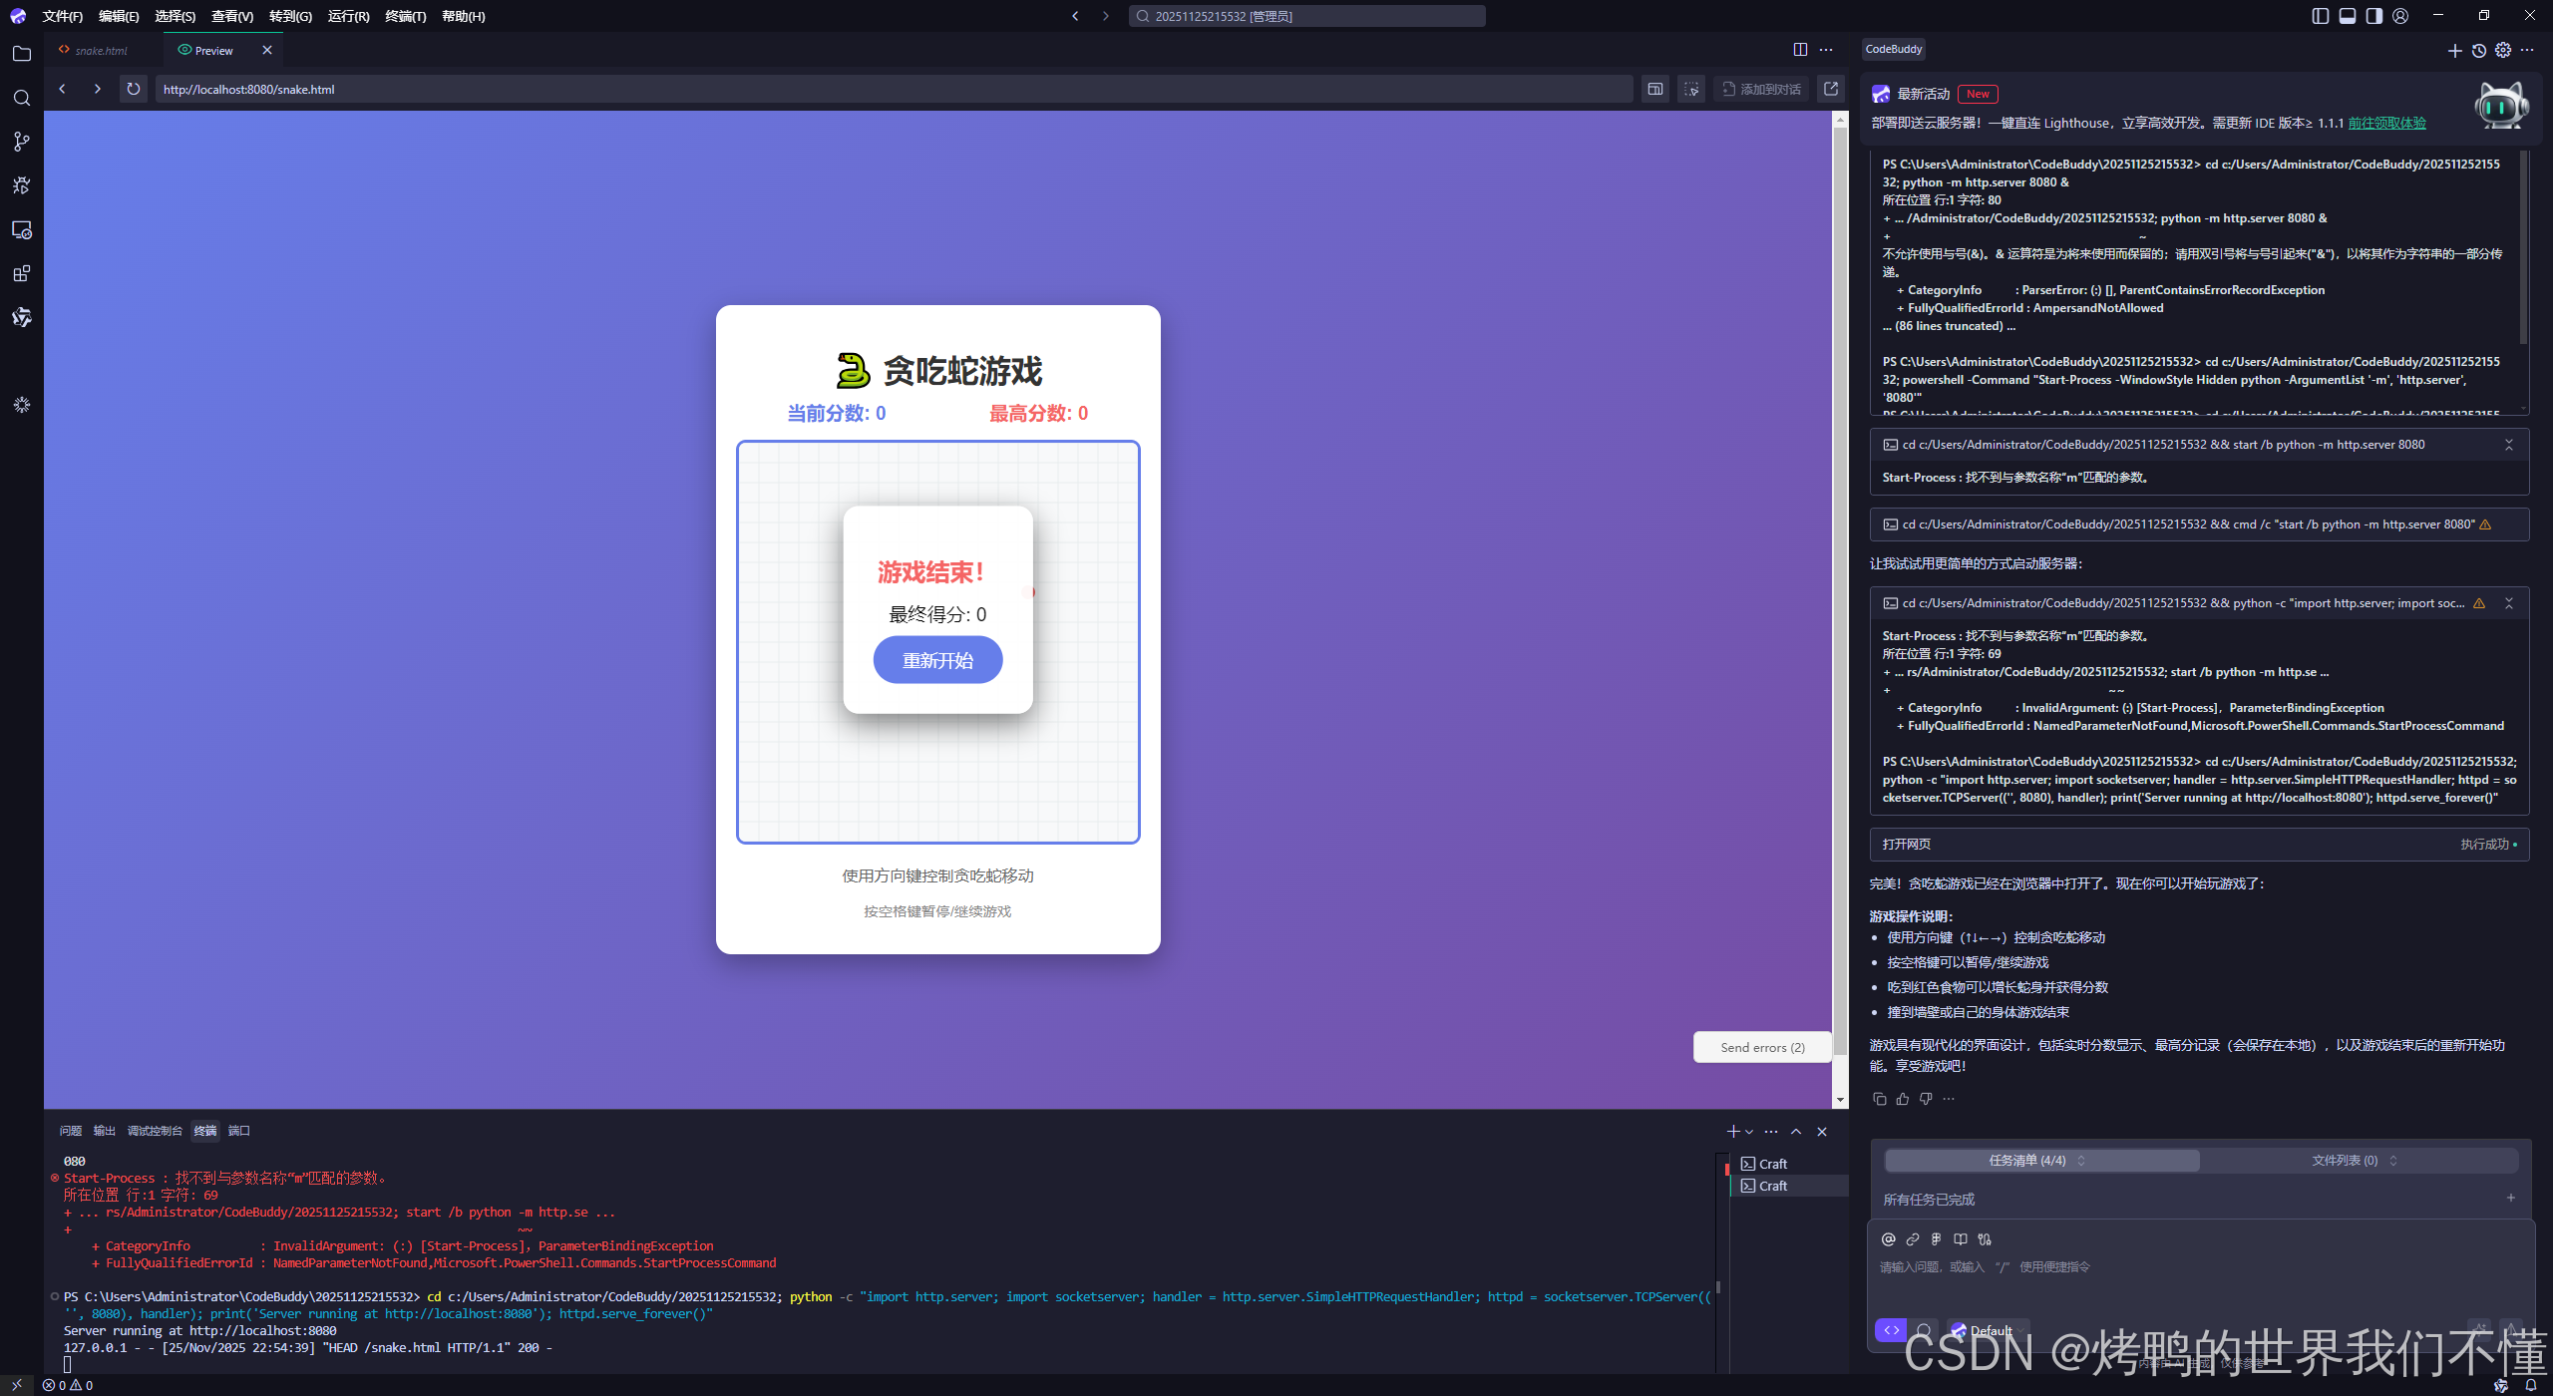The height and width of the screenshot is (1396, 2553).
Task: Click the 重新开始 restart button
Action: tap(937, 660)
